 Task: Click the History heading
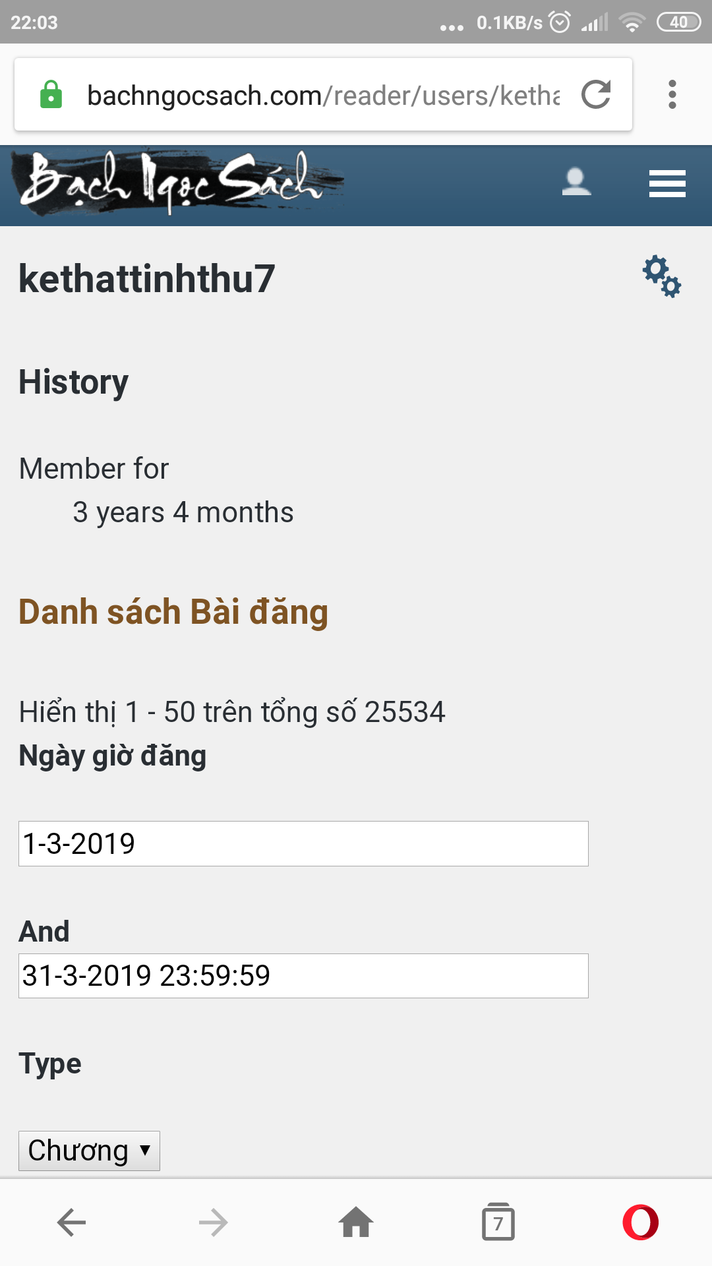coord(73,382)
